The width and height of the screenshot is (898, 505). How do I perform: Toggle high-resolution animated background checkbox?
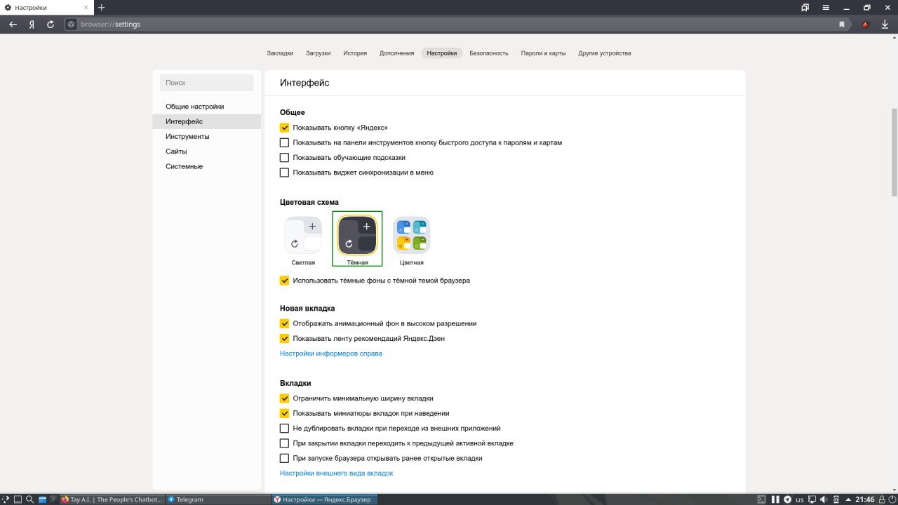[x=284, y=323]
